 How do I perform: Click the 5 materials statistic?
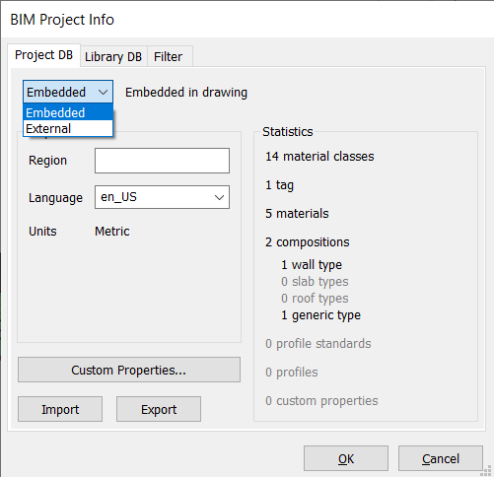click(x=297, y=214)
